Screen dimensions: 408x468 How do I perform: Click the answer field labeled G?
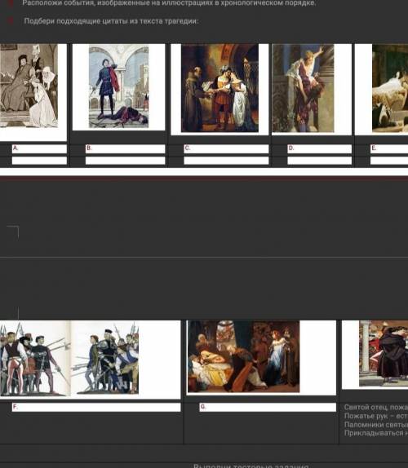click(268, 407)
